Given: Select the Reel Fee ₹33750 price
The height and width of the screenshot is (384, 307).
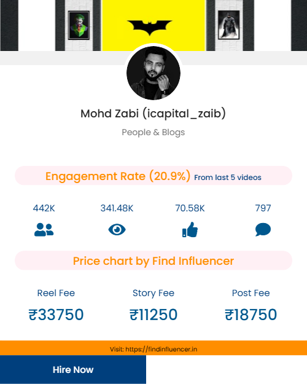Looking at the screenshot, I should (56, 315).
